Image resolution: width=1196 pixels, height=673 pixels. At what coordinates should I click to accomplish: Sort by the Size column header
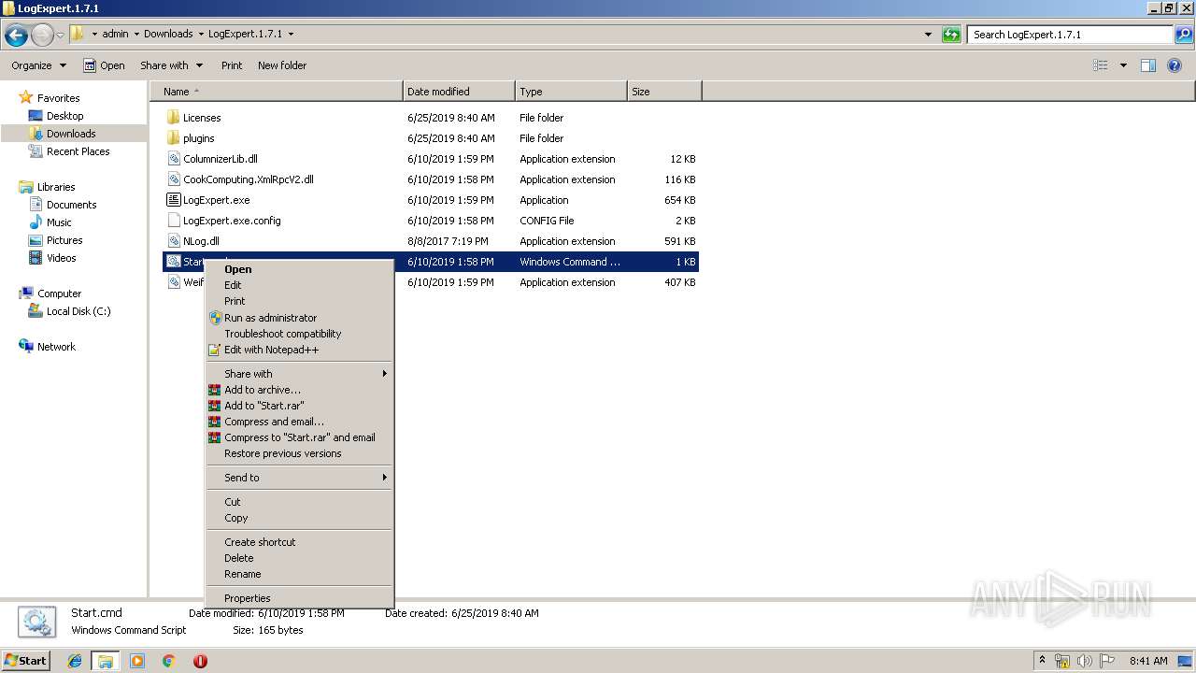click(x=664, y=92)
